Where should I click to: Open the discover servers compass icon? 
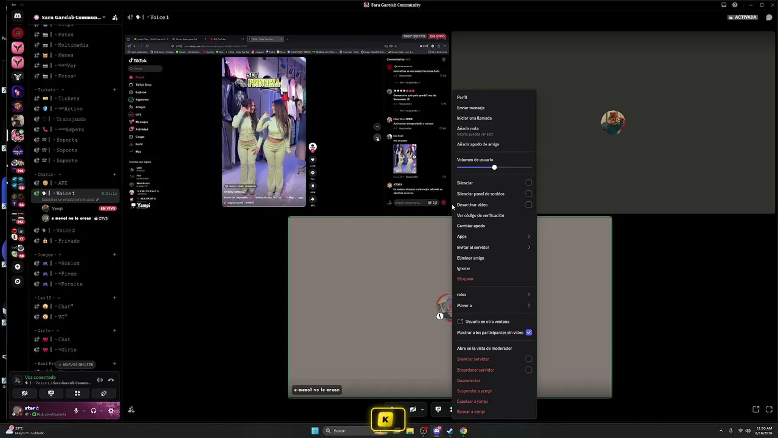coord(18,281)
